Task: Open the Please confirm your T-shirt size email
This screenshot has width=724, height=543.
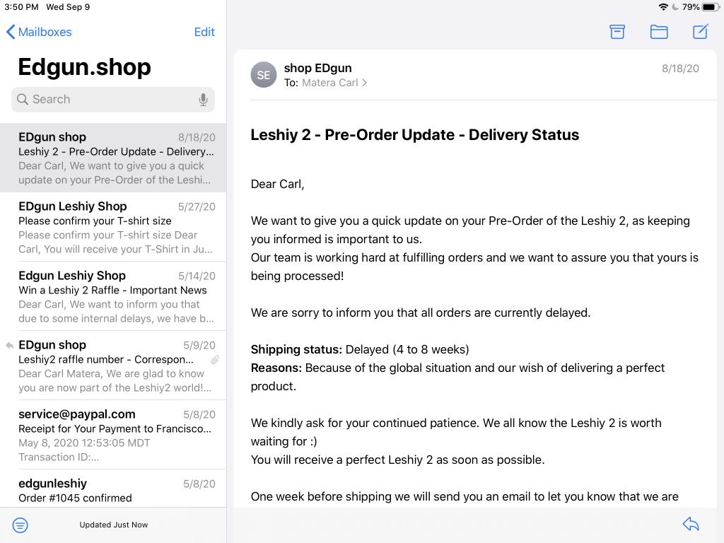Action: click(x=113, y=227)
